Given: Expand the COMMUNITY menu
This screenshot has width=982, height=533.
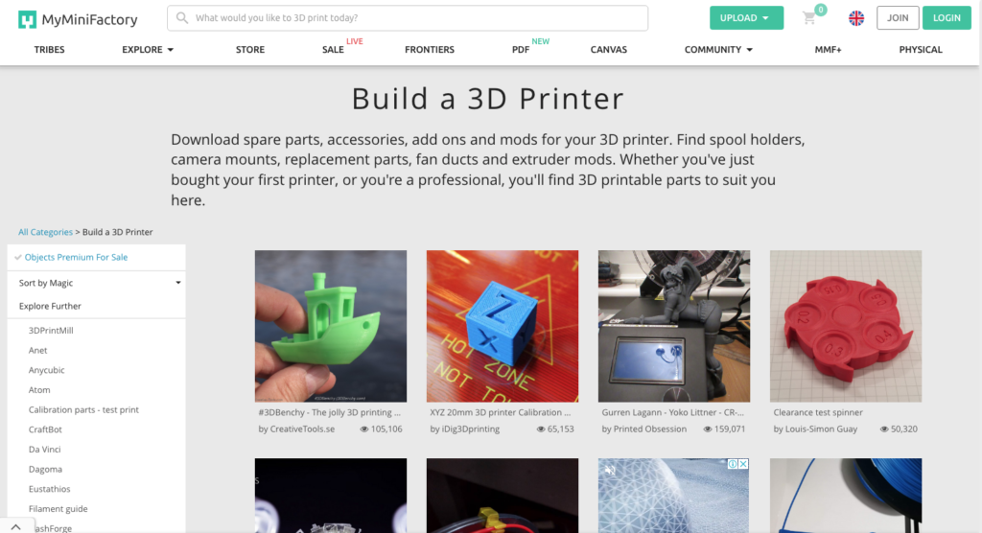Looking at the screenshot, I should 718,50.
